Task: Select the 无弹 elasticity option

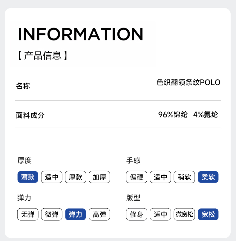Action: [28, 214]
